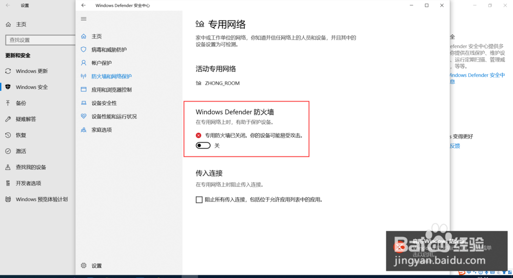
Task: Select 疑难解答 in Settings window
Action: point(26,119)
